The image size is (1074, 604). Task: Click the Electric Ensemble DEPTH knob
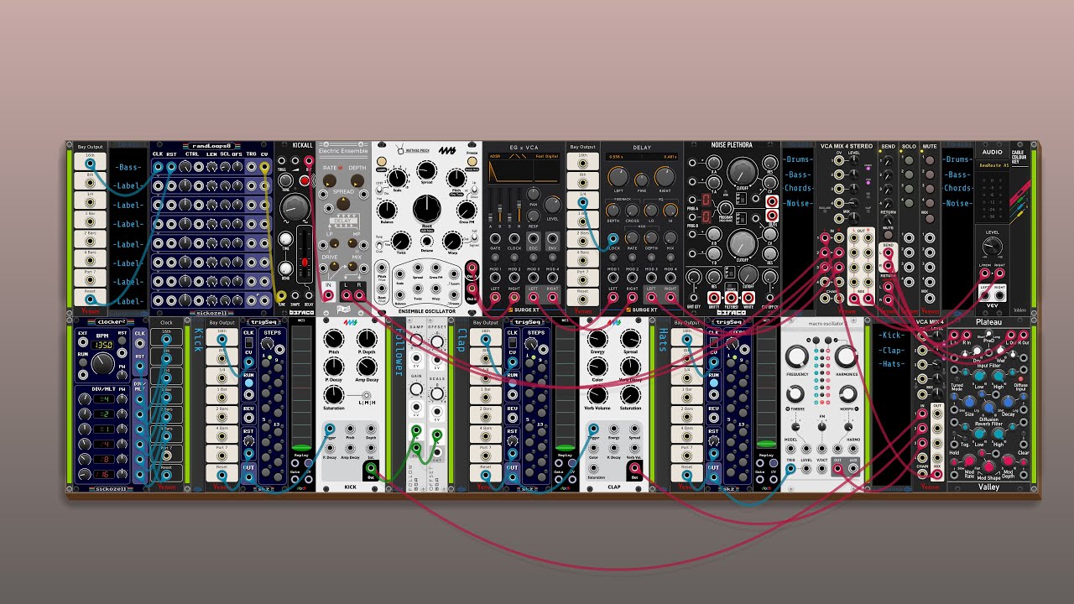click(x=357, y=180)
